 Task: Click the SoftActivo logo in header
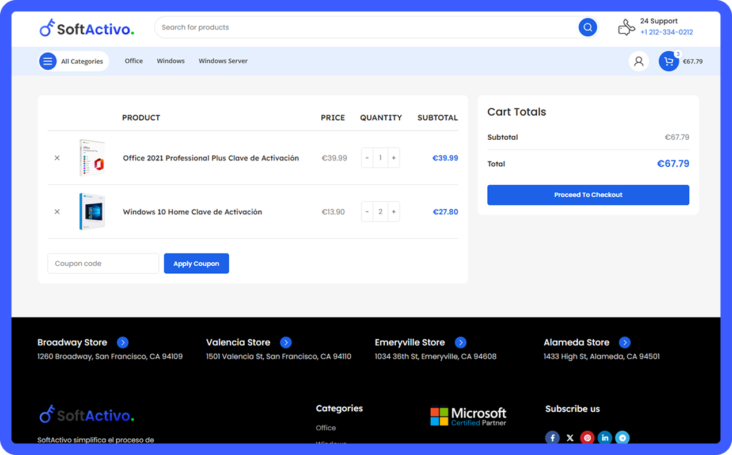coord(87,28)
